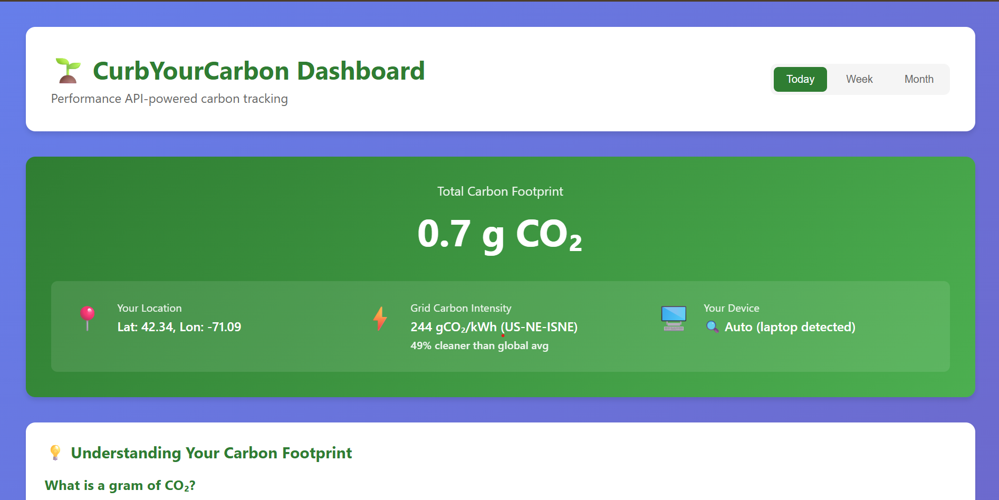This screenshot has width=999, height=500.
Task: Click the CurbYourCarbon Dashboard title
Action: [x=258, y=71]
